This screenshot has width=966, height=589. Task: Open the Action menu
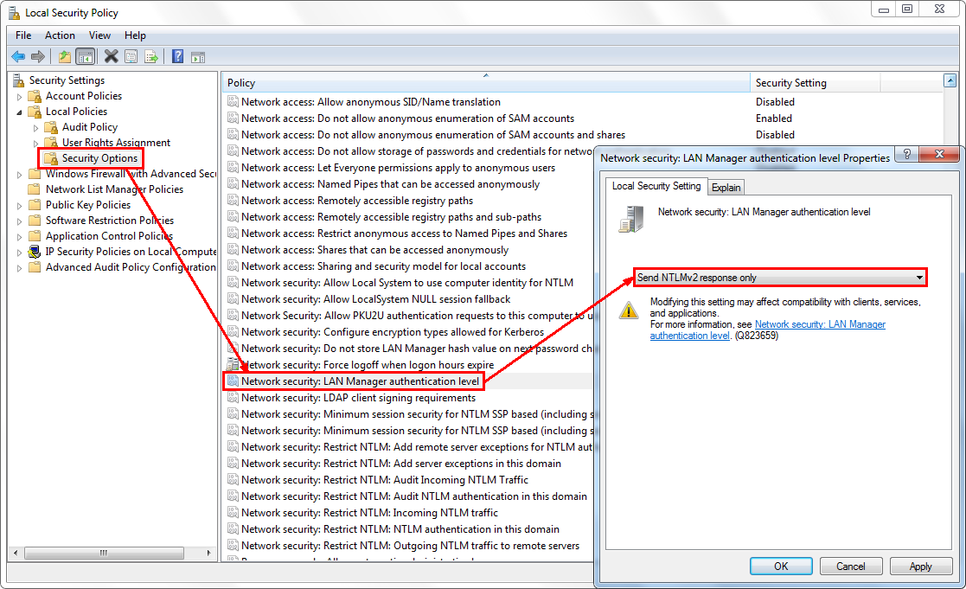coord(60,35)
